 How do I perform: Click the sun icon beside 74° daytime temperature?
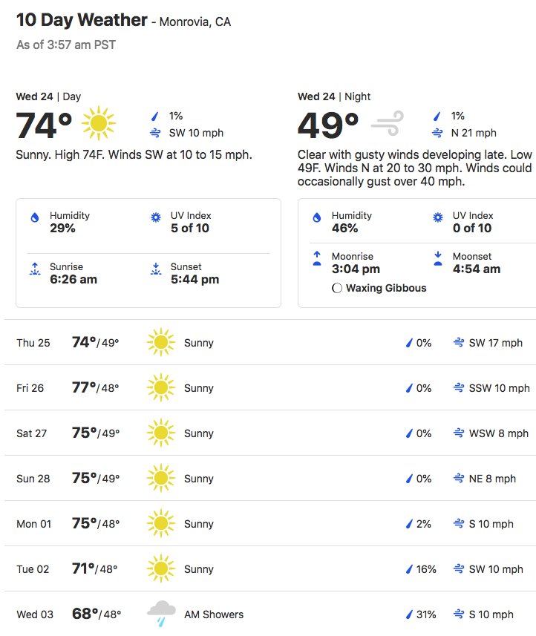pos(99,123)
